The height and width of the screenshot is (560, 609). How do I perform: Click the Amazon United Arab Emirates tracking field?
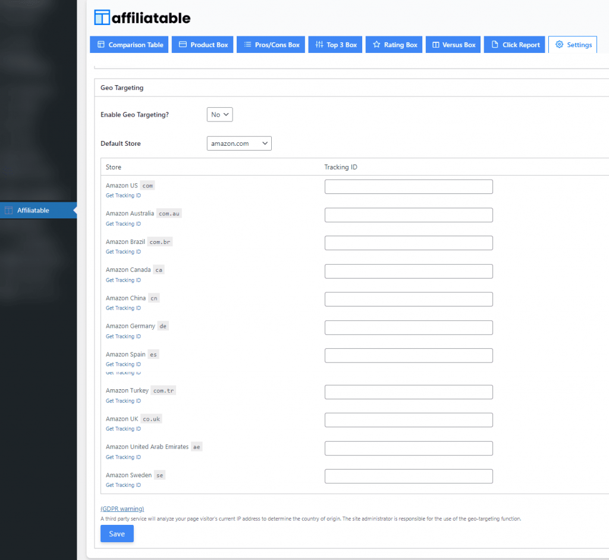click(409, 449)
